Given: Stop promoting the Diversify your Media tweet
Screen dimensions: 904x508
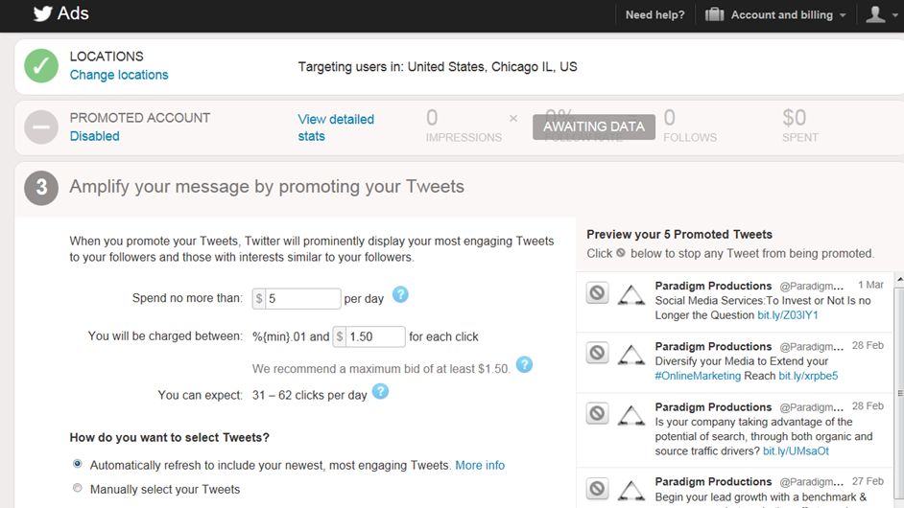Looking at the screenshot, I should 597,354.
